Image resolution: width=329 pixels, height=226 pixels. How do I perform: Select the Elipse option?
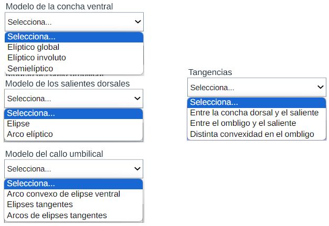pyautogui.click(x=18, y=124)
